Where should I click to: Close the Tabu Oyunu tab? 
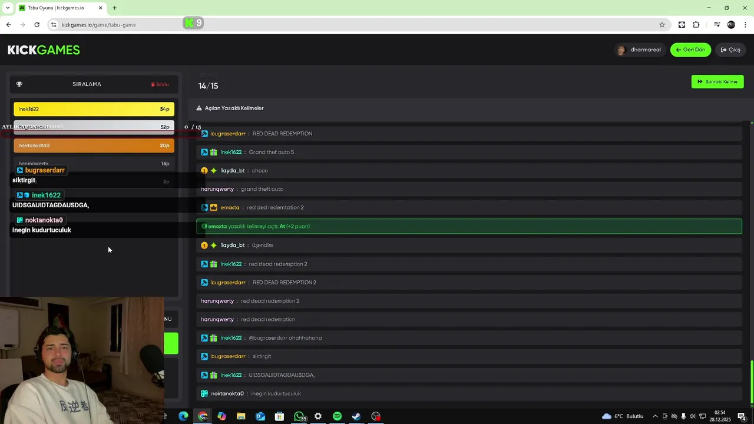tap(100, 8)
